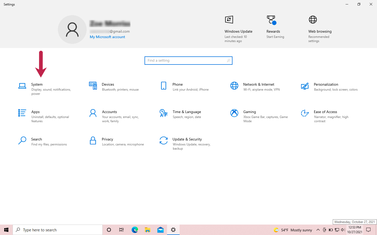Open File Explorer from the taskbar

click(148, 230)
